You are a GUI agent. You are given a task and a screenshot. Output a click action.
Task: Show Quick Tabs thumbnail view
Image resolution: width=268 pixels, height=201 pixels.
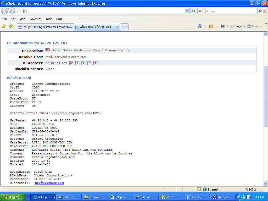[x=20, y=27]
